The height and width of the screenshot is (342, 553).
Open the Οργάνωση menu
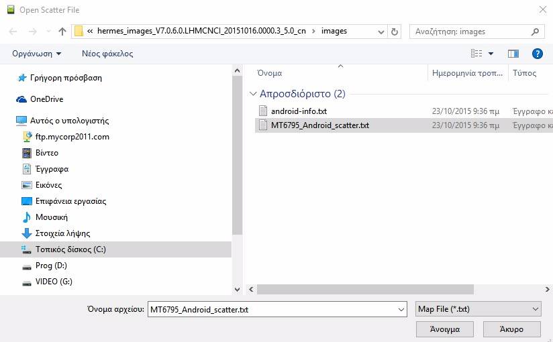click(36, 54)
